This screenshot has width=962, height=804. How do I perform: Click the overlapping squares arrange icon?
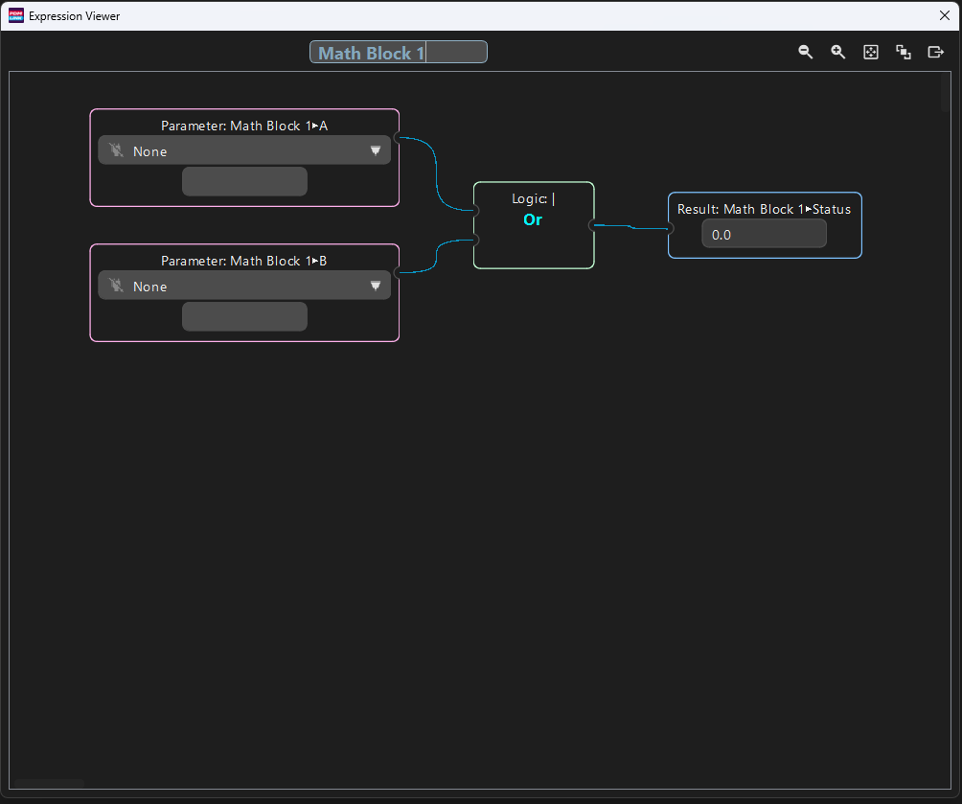904,53
